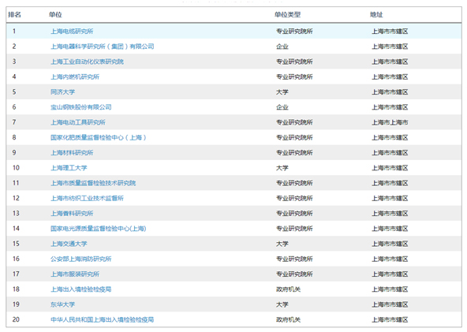This screenshot has width=467, height=332.
Task: Open the 上海内燃机研究所 entry
Action: pos(75,76)
